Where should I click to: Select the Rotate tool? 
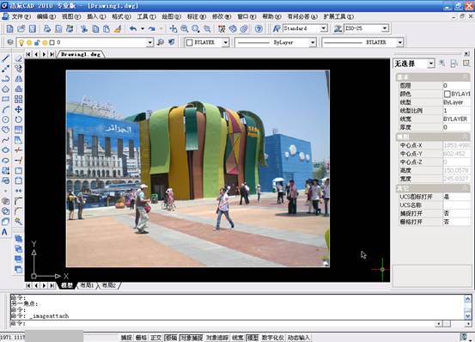click(19, 119)
